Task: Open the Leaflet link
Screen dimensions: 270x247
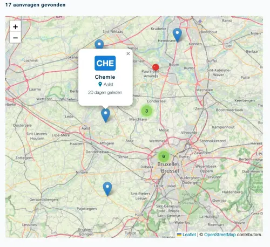Action: point(189,235)
